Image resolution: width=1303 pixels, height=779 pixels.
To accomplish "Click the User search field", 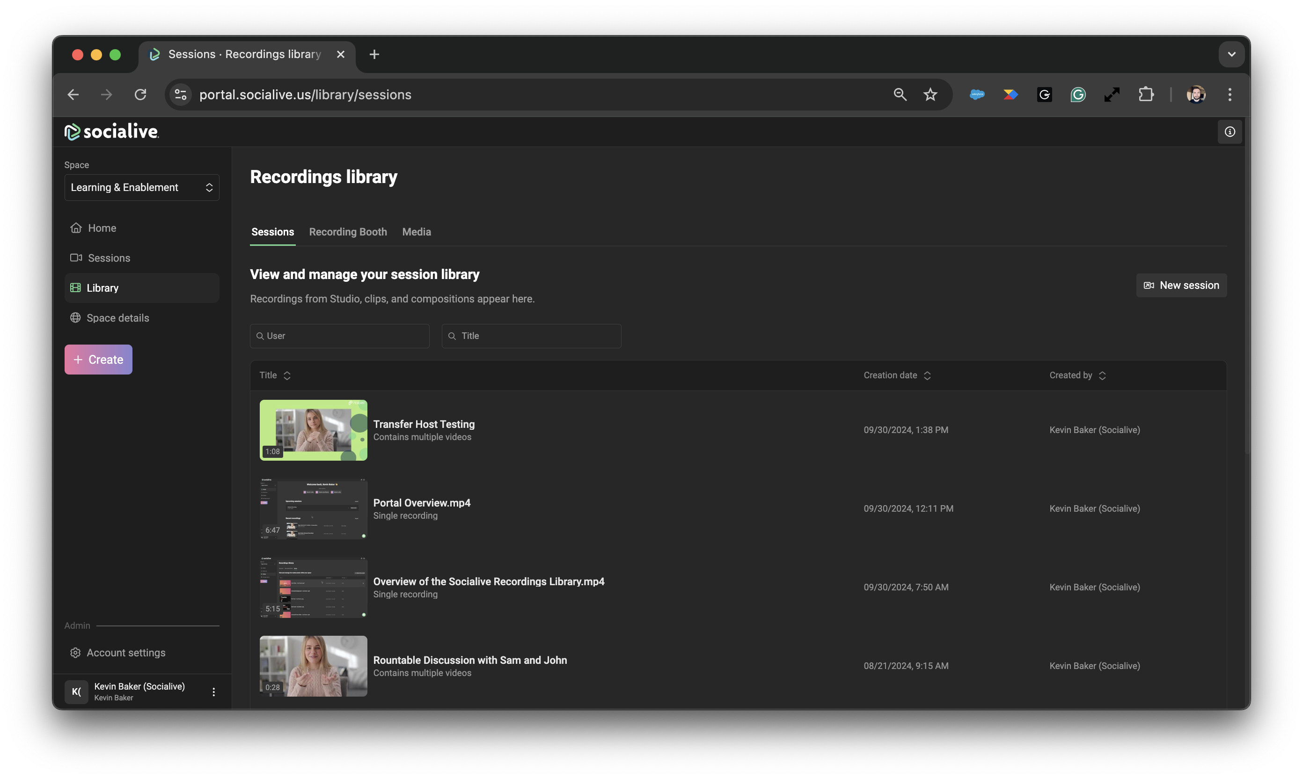I will pyautogui.click(x=339, y=336).
